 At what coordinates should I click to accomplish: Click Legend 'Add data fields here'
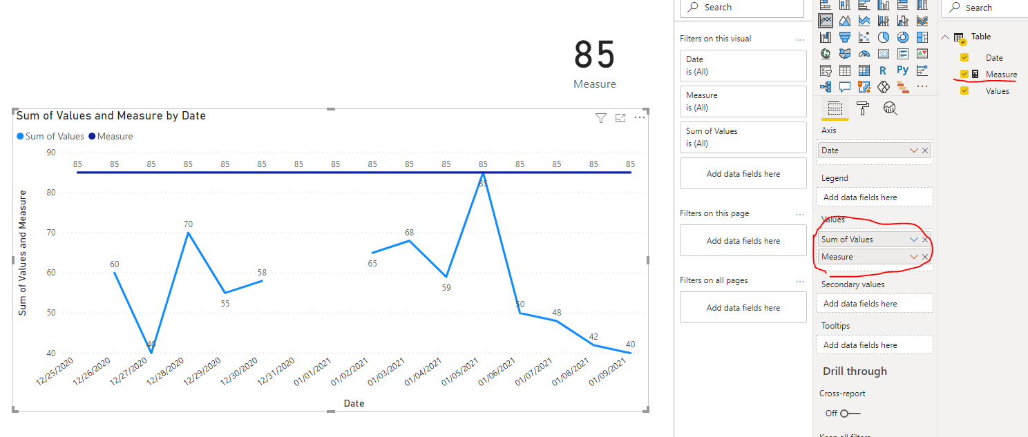(875, 197)
